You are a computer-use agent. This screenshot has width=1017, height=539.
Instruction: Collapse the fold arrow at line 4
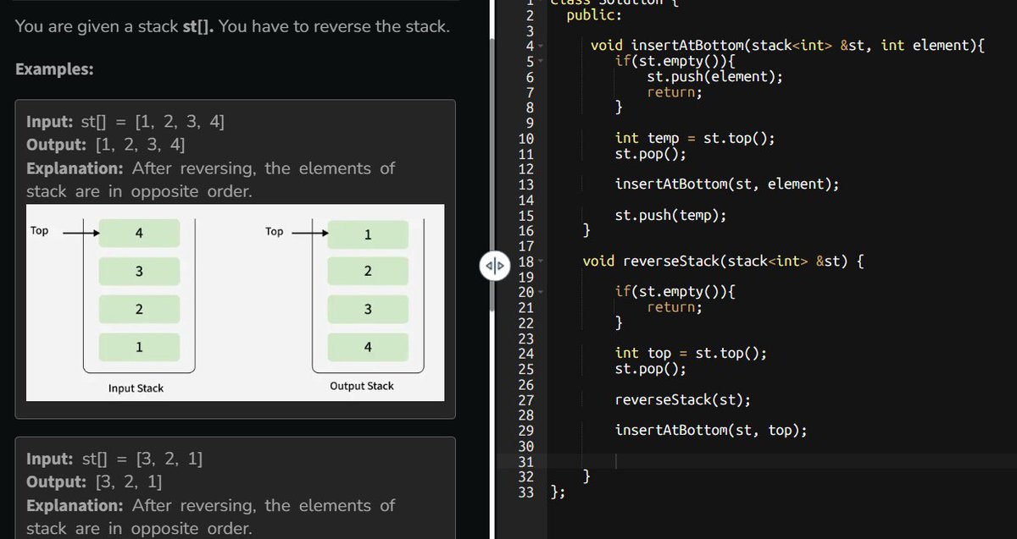point(542,46)
